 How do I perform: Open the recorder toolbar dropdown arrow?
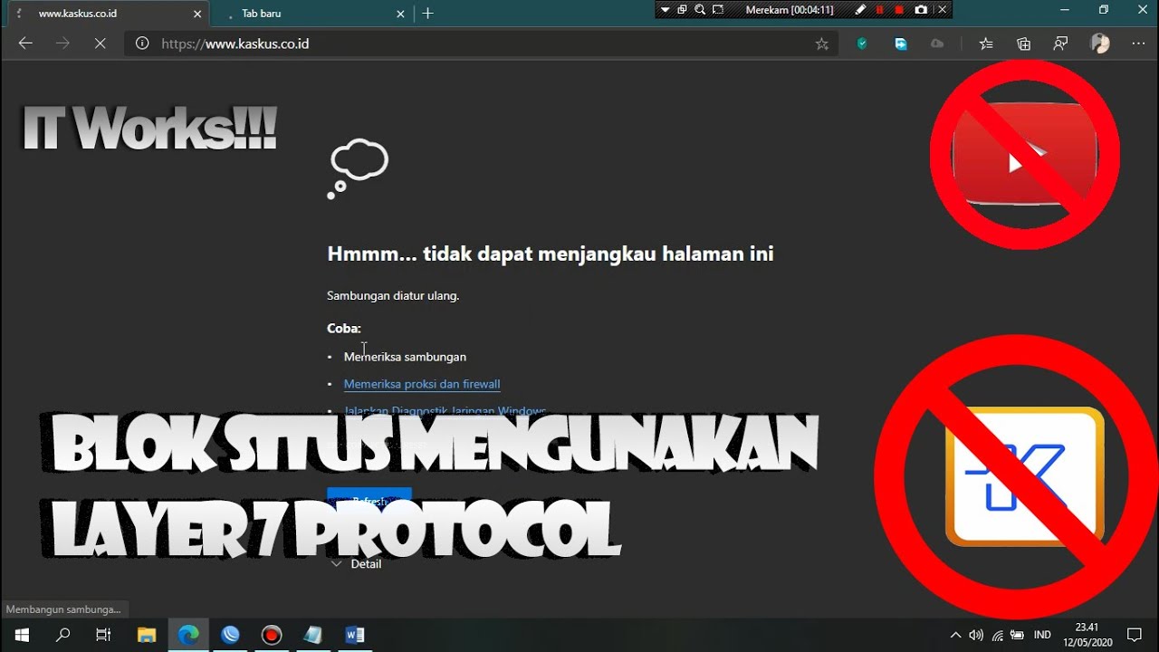pos(666,10)
